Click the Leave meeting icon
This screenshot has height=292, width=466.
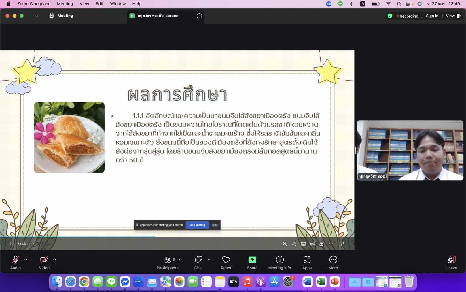[451, 260]
